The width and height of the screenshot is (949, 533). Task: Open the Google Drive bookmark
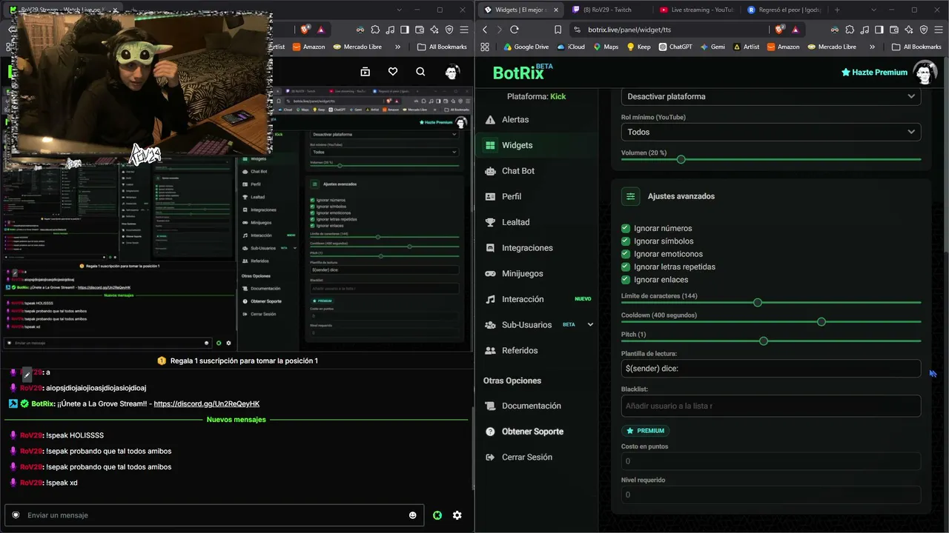tap(526, 47)
